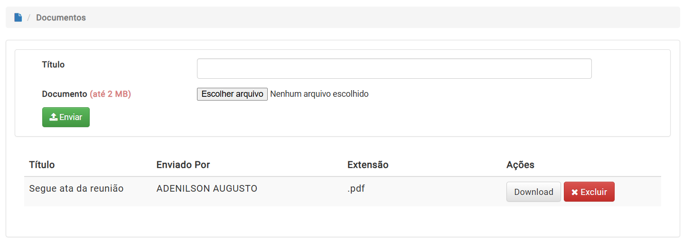The width and height of the screenshot is (683, 241).
Task: Click the "até 2 MB" size limit note
Action: [x=110, y=94]
